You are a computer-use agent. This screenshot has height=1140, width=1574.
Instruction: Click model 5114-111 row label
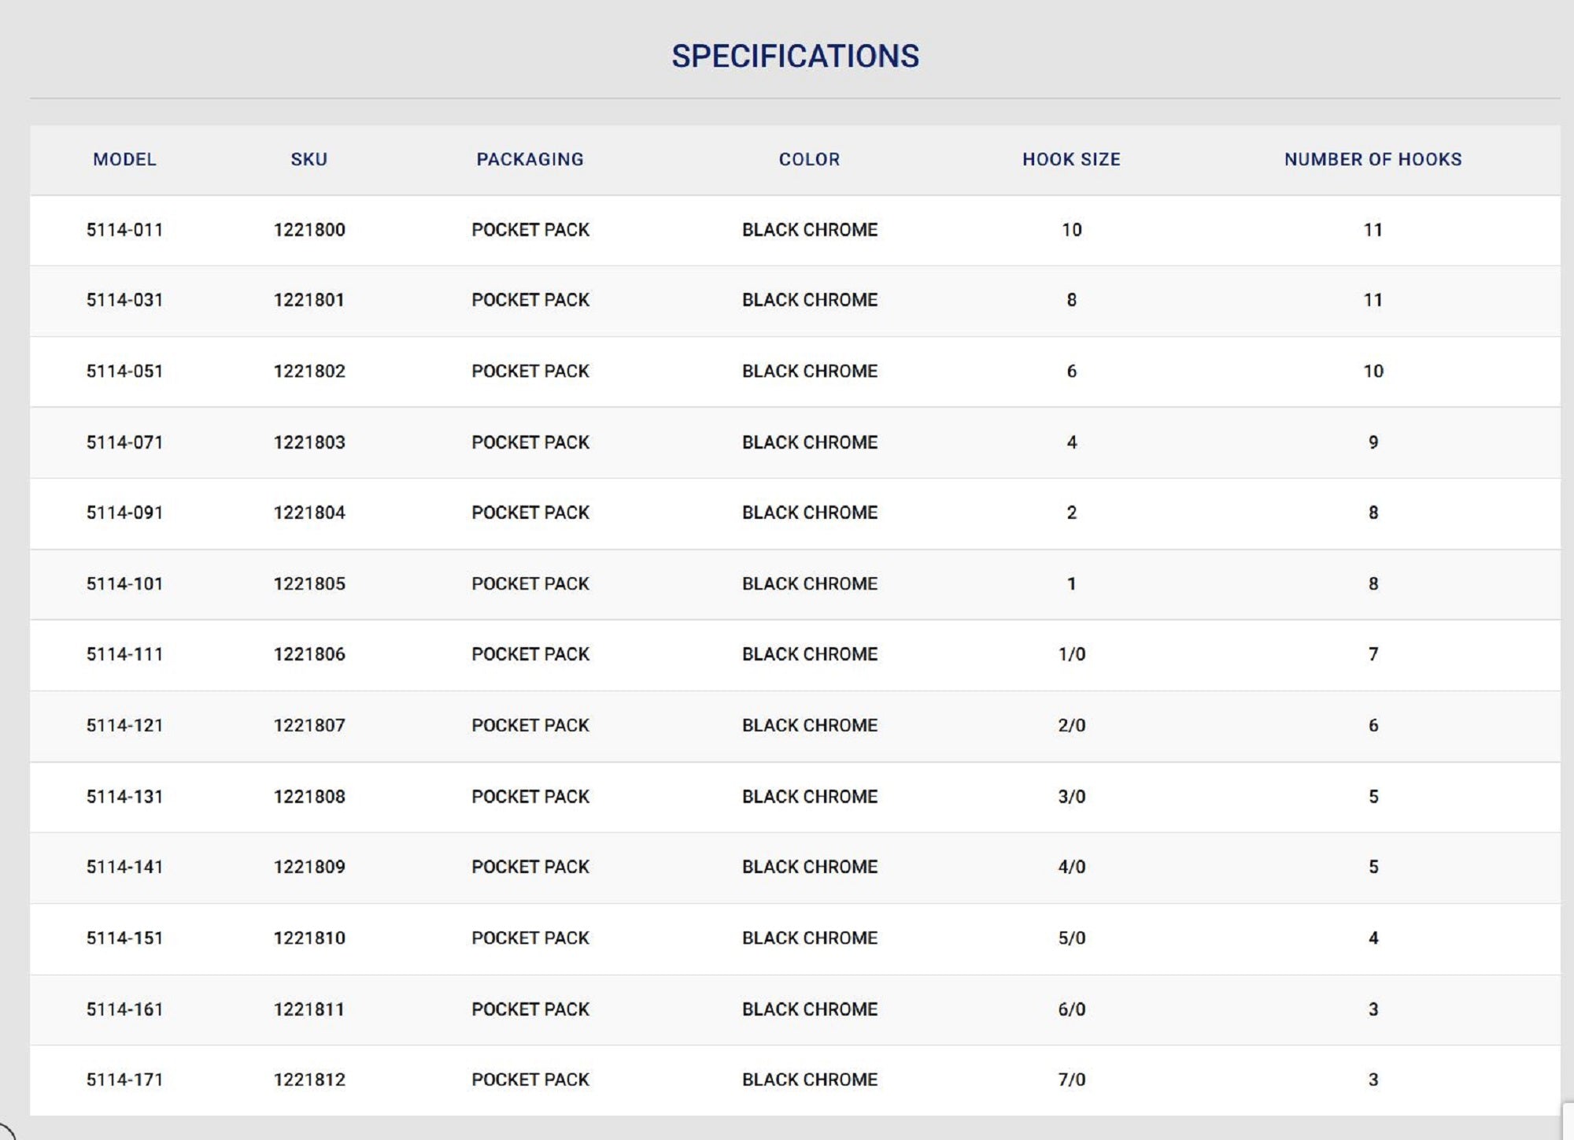pos(124,654)
